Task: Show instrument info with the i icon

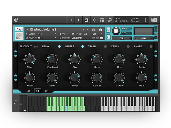Action: (101, 30)
